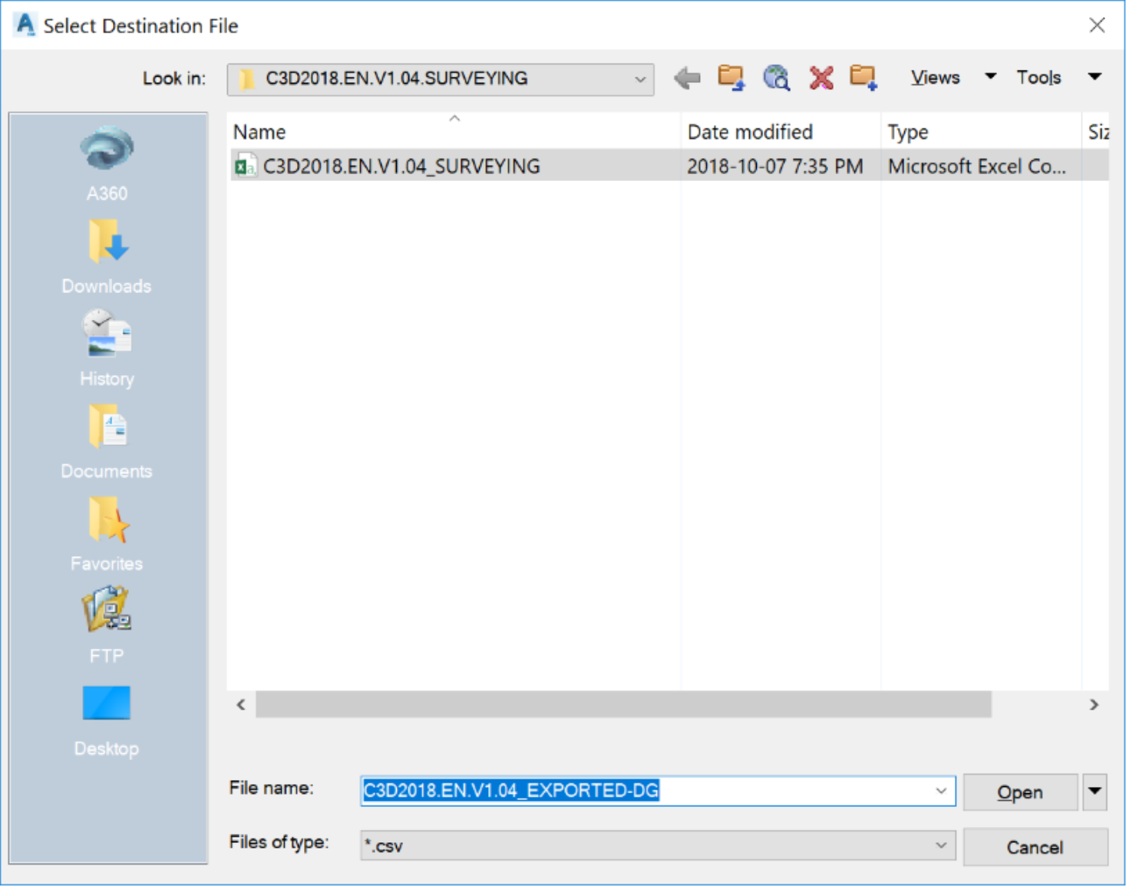Open the Views menu
Viewport: 1126px width, 886px height.
(935, 77)
